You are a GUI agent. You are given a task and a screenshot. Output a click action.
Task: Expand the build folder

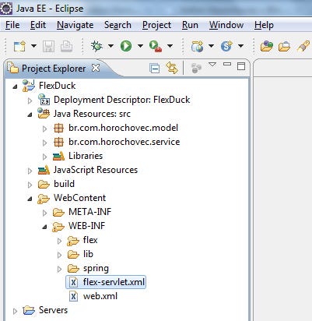[x=30, y=185]
